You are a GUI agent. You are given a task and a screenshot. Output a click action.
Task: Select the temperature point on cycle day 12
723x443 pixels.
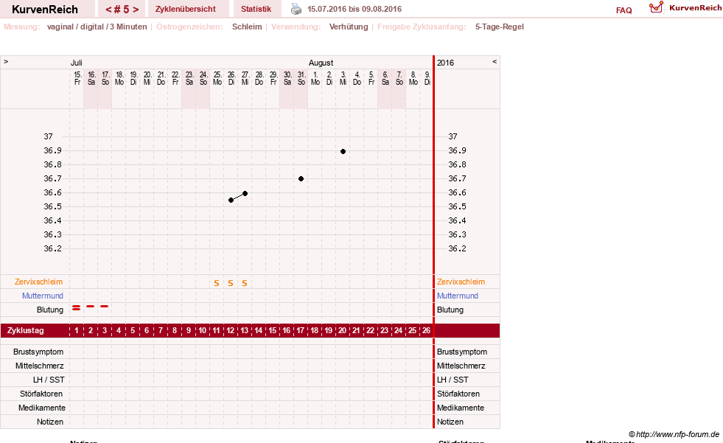pyautogui.click(x=231, y=200)
